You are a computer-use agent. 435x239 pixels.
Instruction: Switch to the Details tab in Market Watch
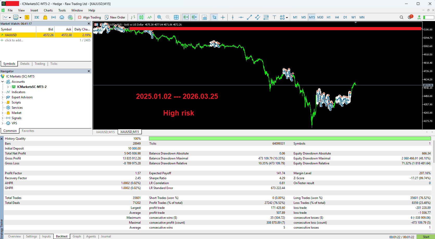pos(25,64)
